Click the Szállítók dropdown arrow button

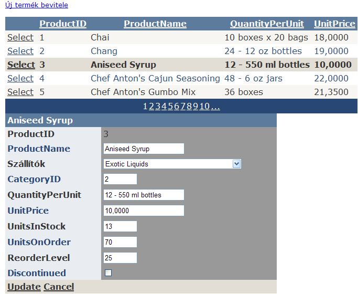pyautogui.click(x=236, y=164)
